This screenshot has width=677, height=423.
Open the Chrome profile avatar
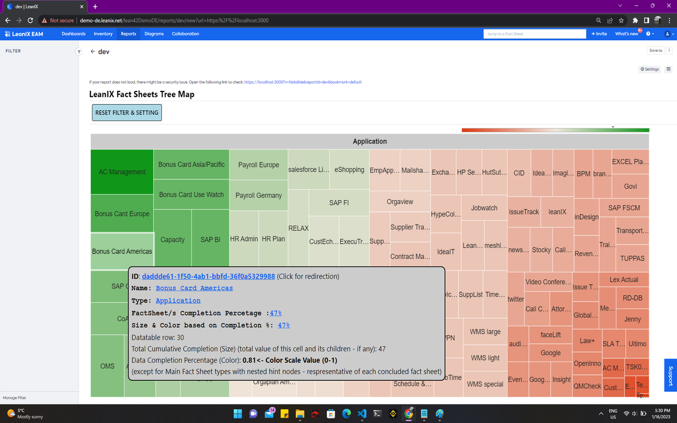point(657,20)
